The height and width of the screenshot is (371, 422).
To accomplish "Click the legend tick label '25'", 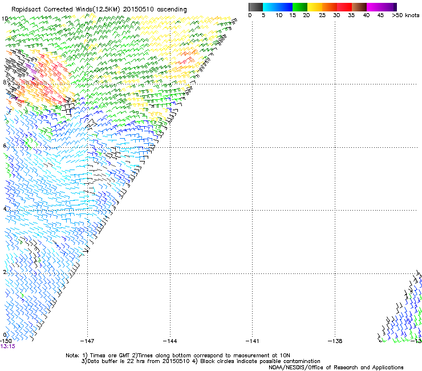I will coord(322,15).
